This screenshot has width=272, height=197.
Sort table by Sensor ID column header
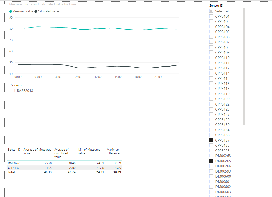coord(14,150)
